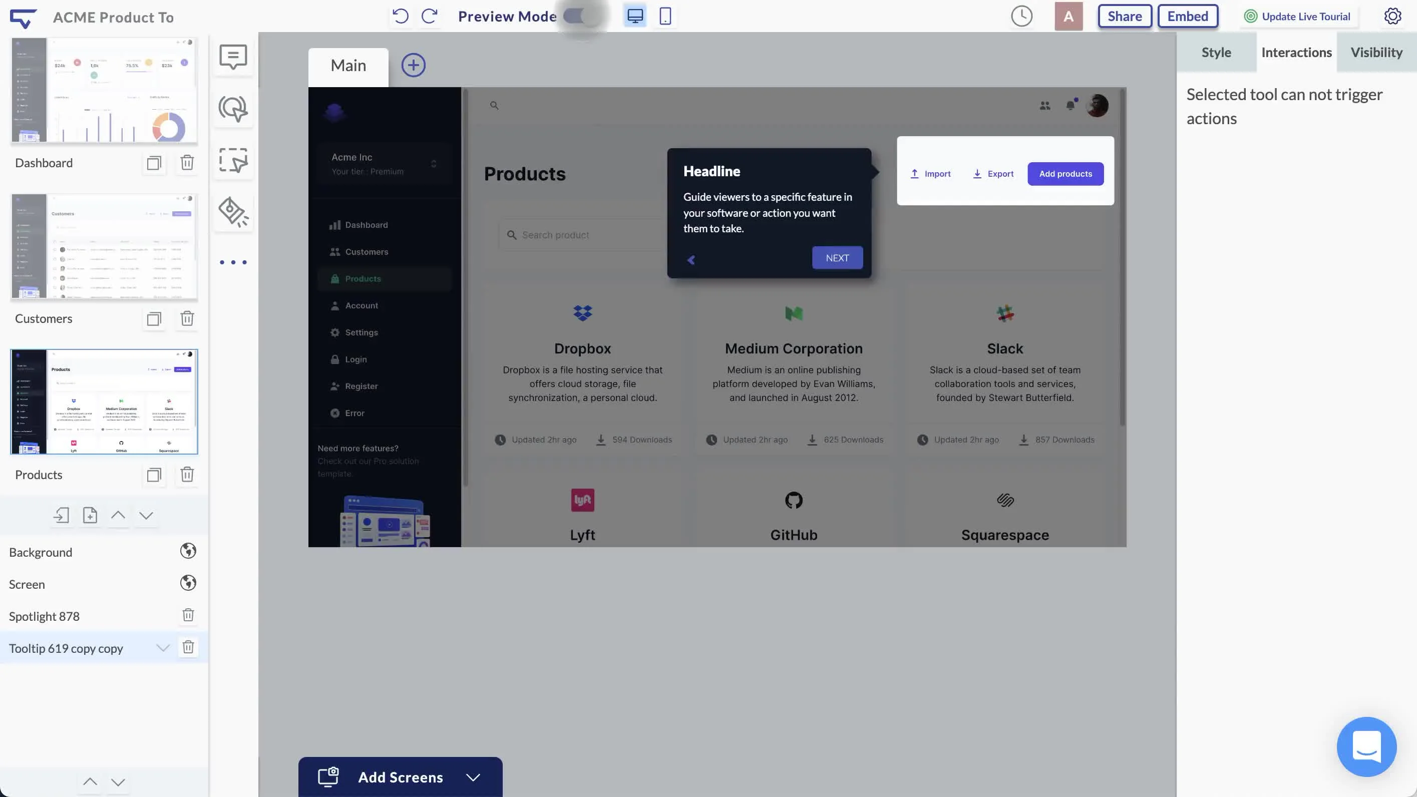
Task: Toggle Background global setting
Action: 188,551
